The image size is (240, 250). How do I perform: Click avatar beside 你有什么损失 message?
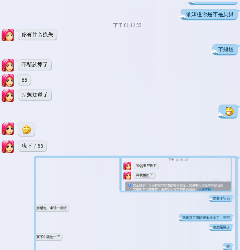(8, 35)
